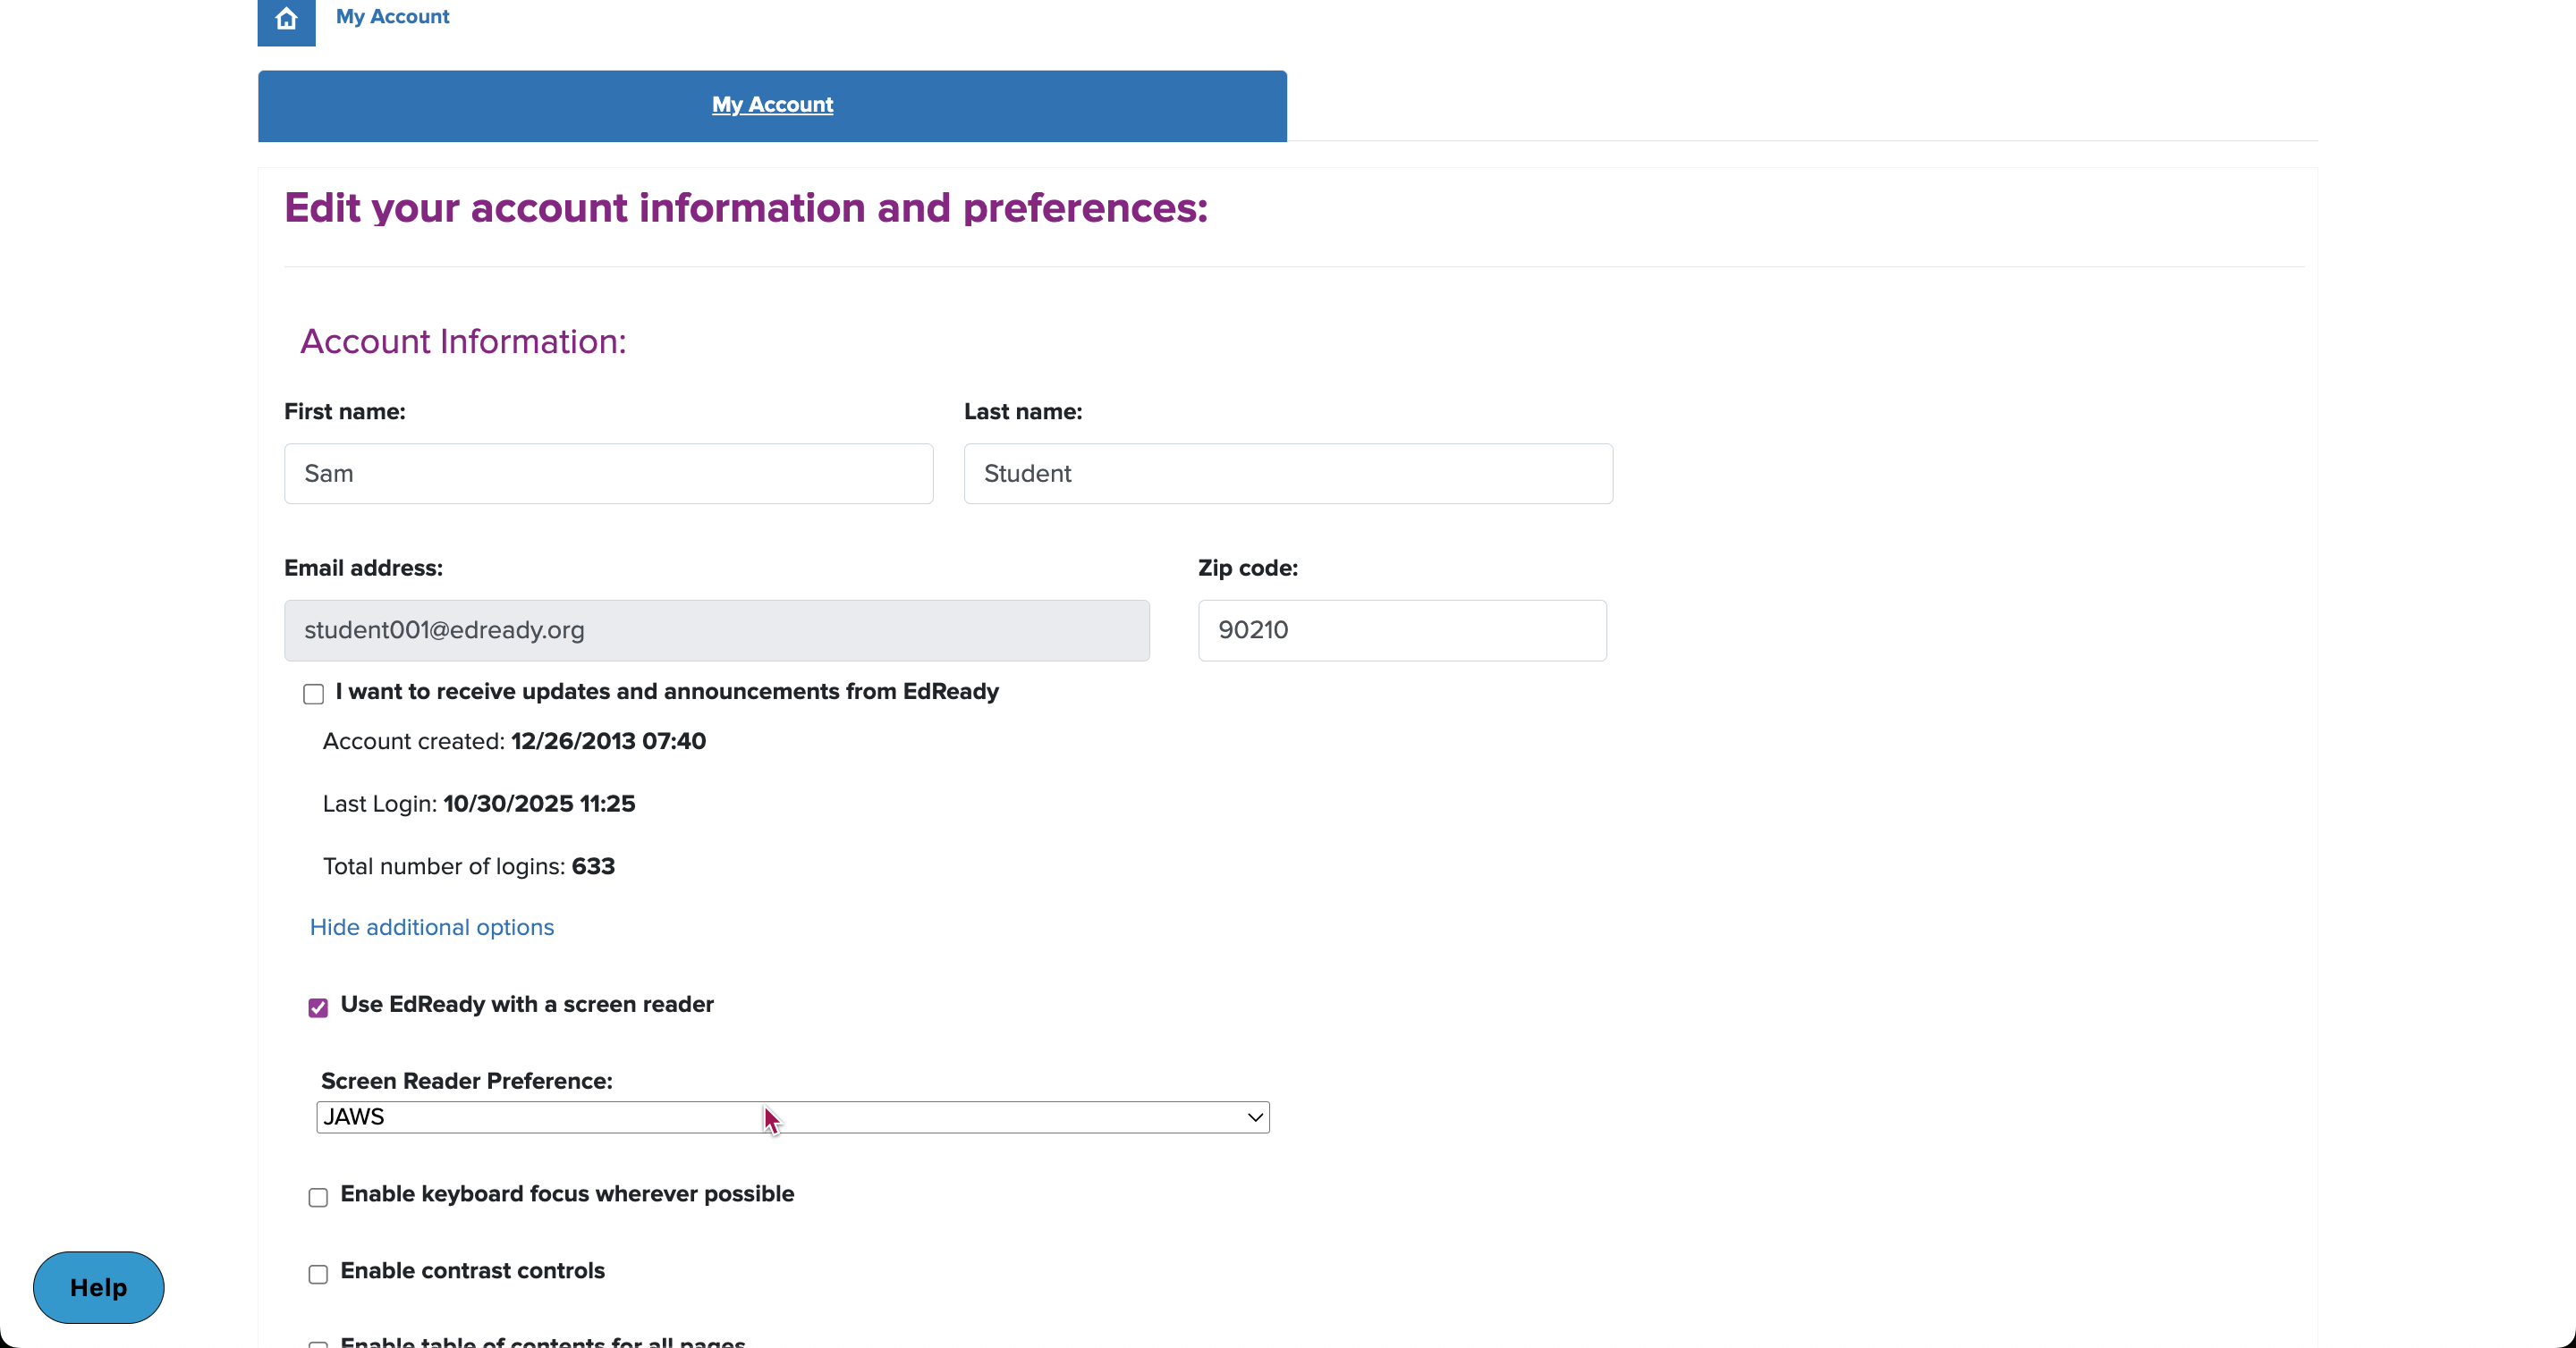Screen dimensions: 2576x1348
Task: Enable EdReady updates and announcements checkbox
Action: click(x=313, y=695)
